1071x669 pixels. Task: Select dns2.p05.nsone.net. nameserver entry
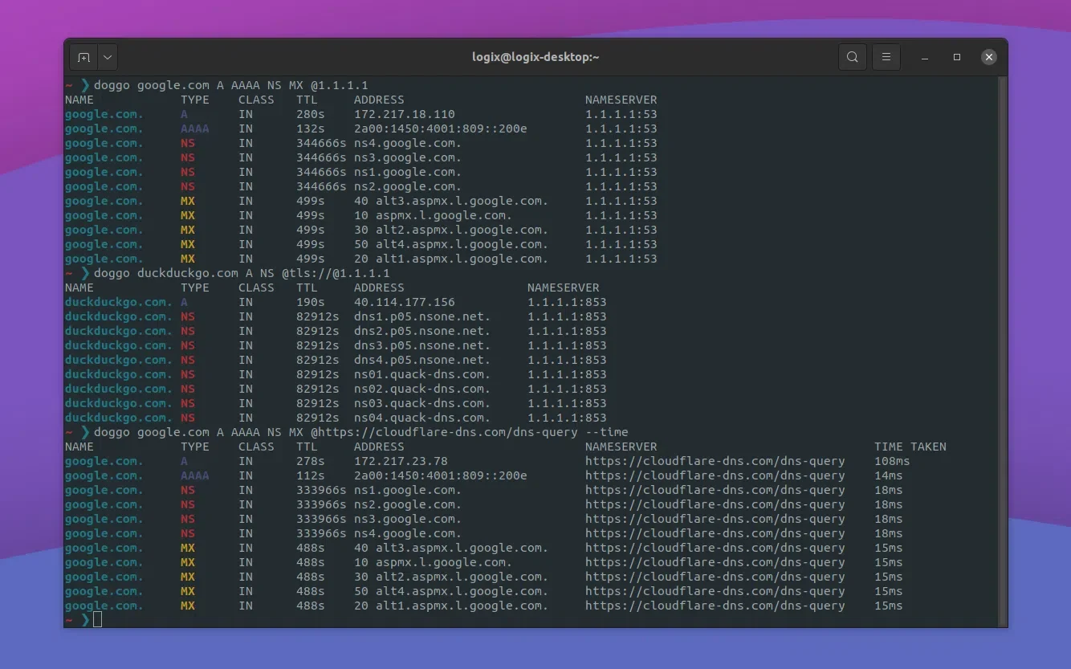coord(422,331)
